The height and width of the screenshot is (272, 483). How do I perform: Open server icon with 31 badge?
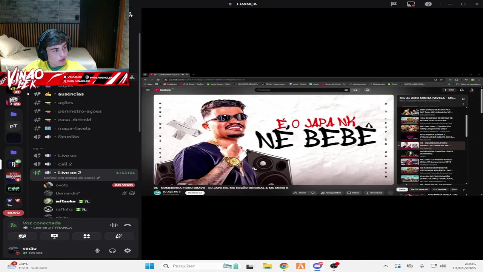click(14, 91)
